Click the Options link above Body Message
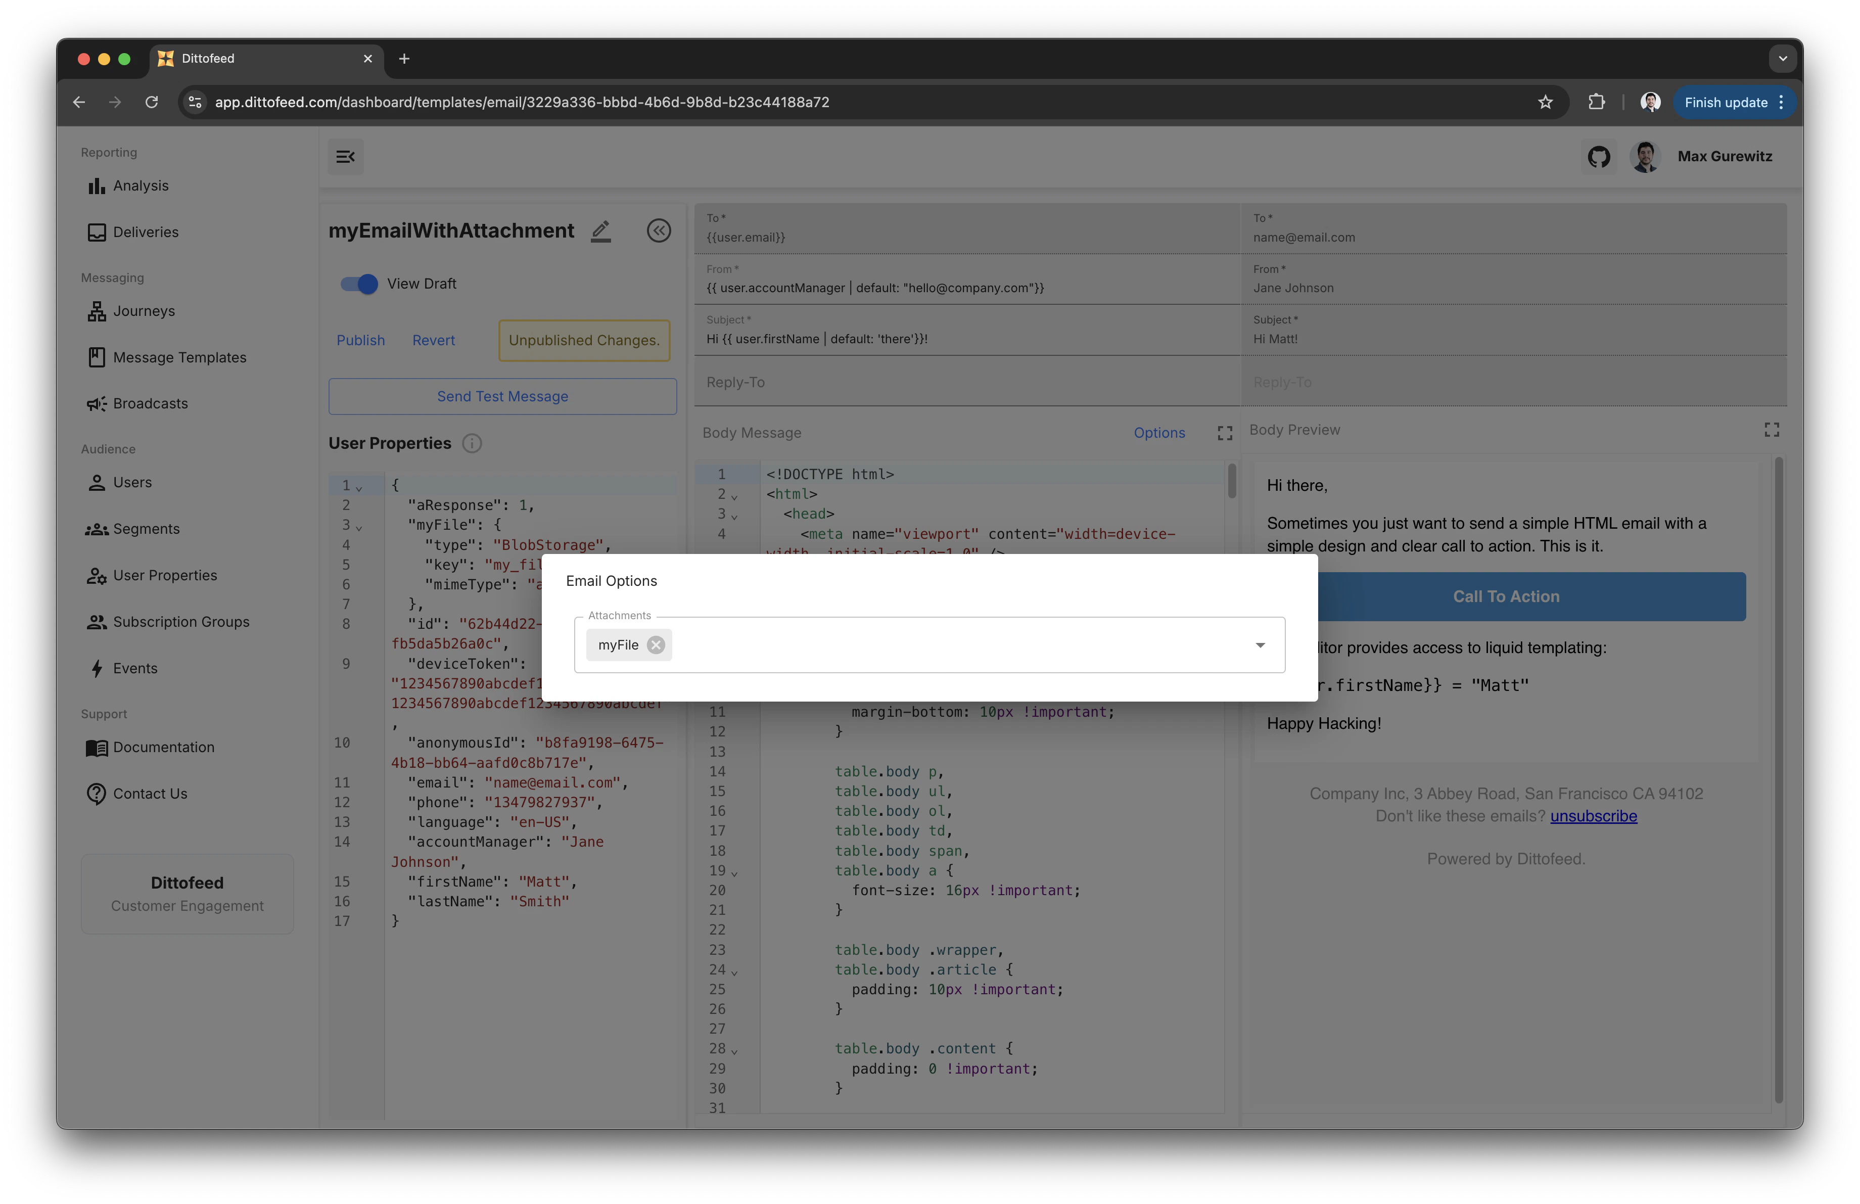This screenshot has height=1204, width=1860. coord(1159,433)
